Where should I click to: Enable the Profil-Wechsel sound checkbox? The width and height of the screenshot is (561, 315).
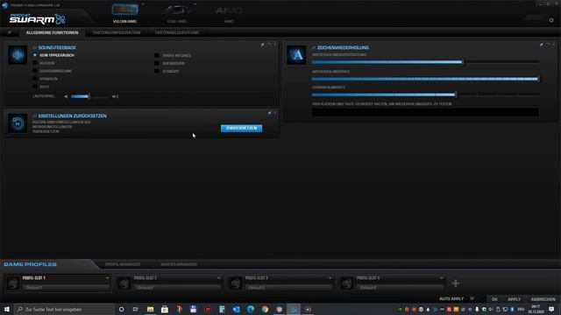pyautogui.click(x=157, y=55)
